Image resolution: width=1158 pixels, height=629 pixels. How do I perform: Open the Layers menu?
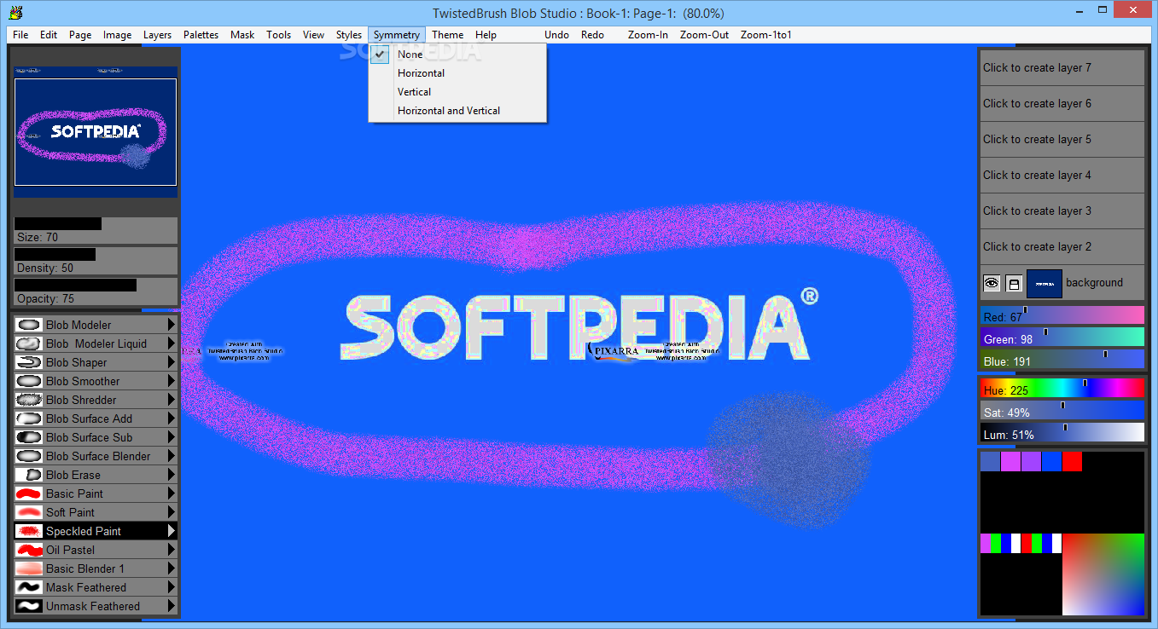point(157,35)
